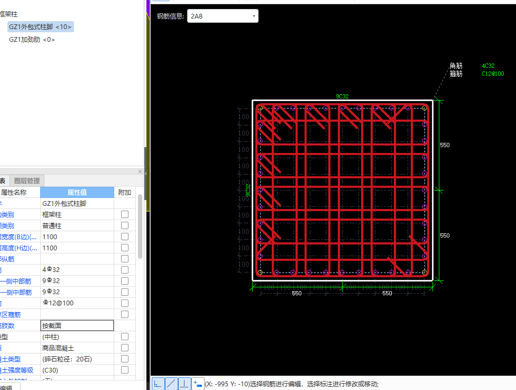Tick the 附加 checkbox for 12@100 stirrup row
Image resolution: width=516 pixels, height=390 pixels.
125,303
